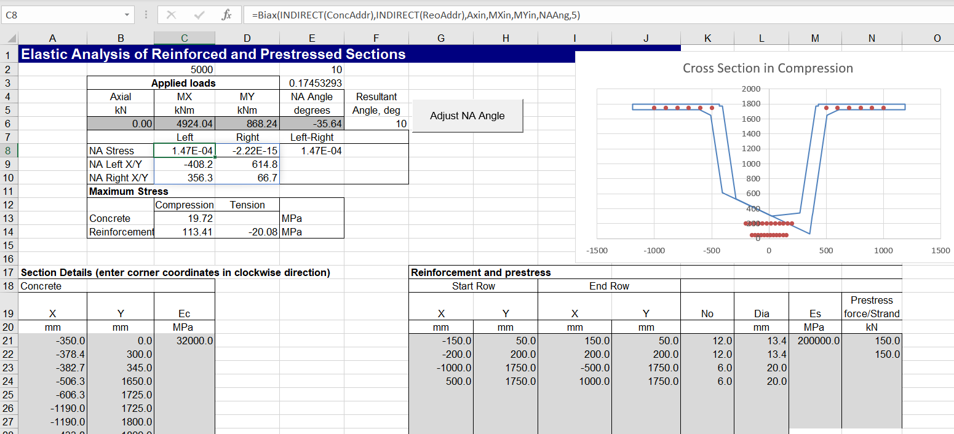
Task: Click the Enter checkmark icon in formula bar
Action: 199,15
